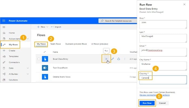Click the Email input field
This screenshot has width=189, height=108.
coord(163,52)
